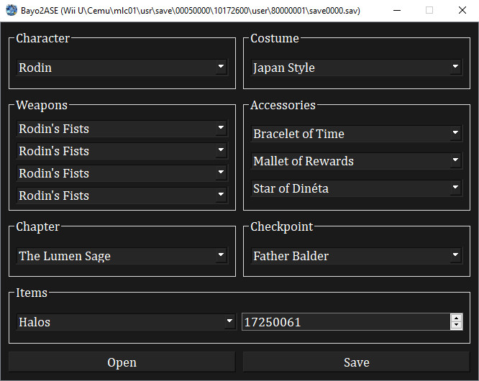Expand the second Weapons slot dropdown

(122, 151)
